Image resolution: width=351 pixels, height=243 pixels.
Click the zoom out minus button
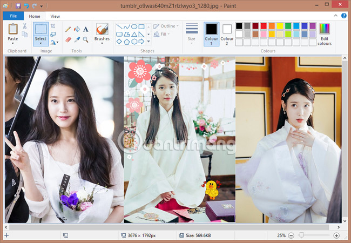[291, 235]
